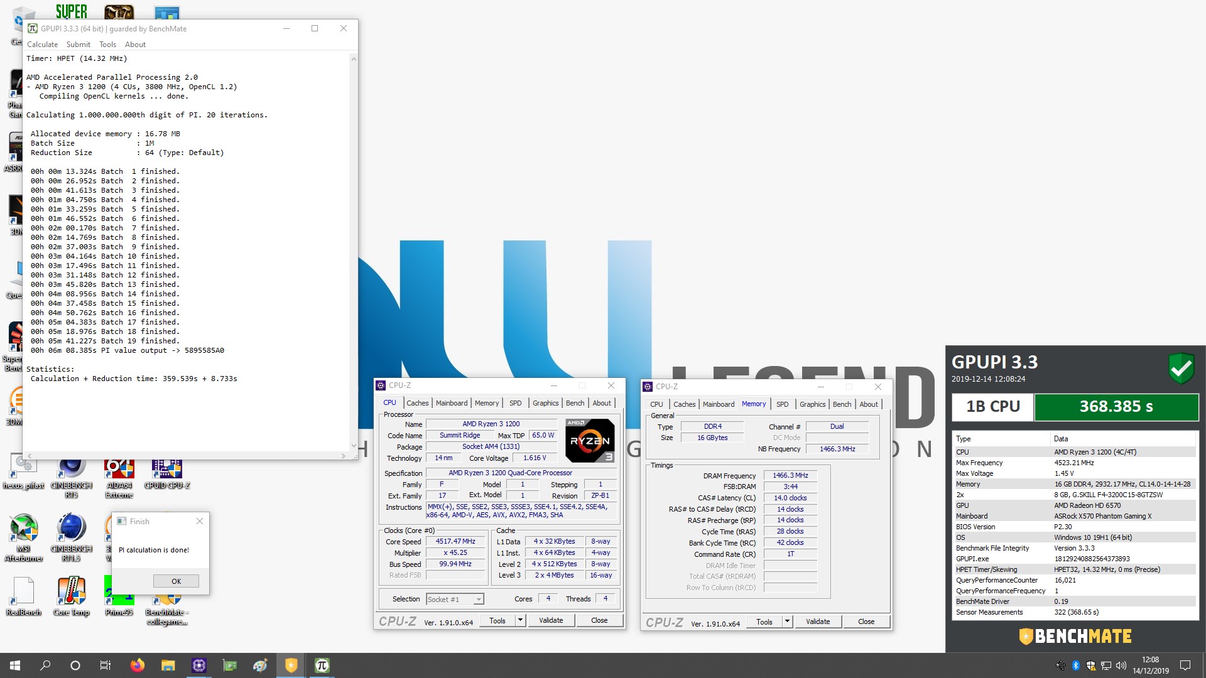The height and width of the screenshot is (678, 1206).
Task: Open CINEBENCH R11.5 desktop icon
Action: coord(71,537)
